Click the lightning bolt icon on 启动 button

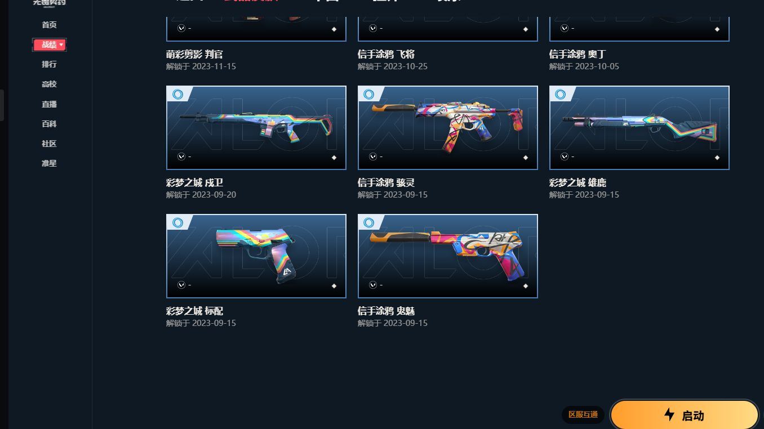pos(669,415)
